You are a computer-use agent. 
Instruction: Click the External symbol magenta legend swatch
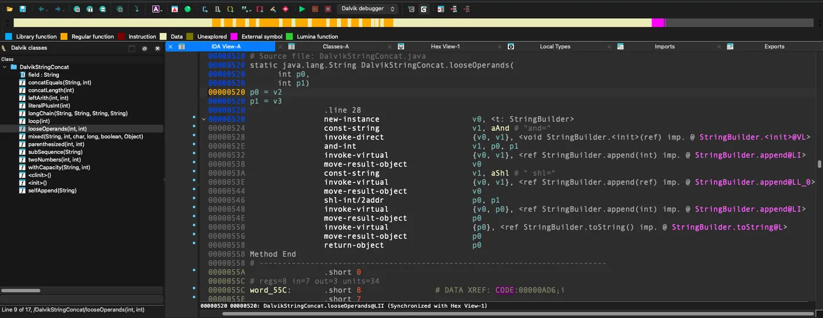pos(234,36)
